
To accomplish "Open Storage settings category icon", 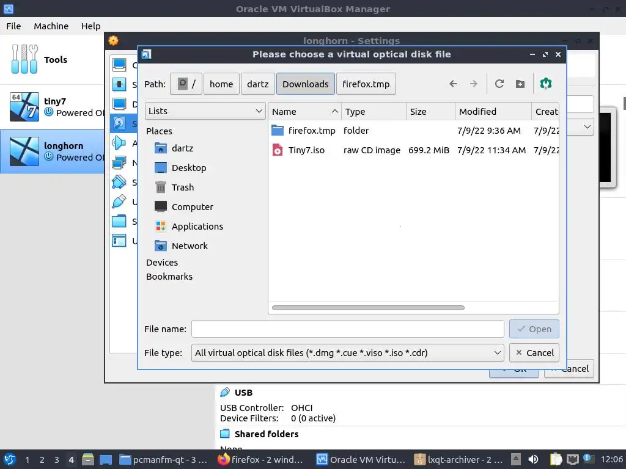I will [x=119, y=123].
